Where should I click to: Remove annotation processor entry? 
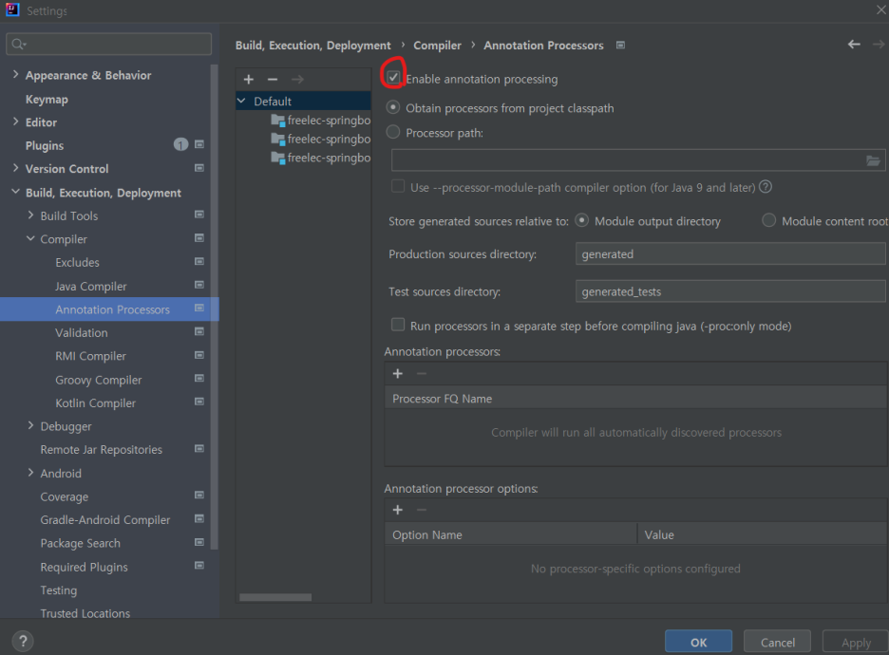click(x=422, y=373)
